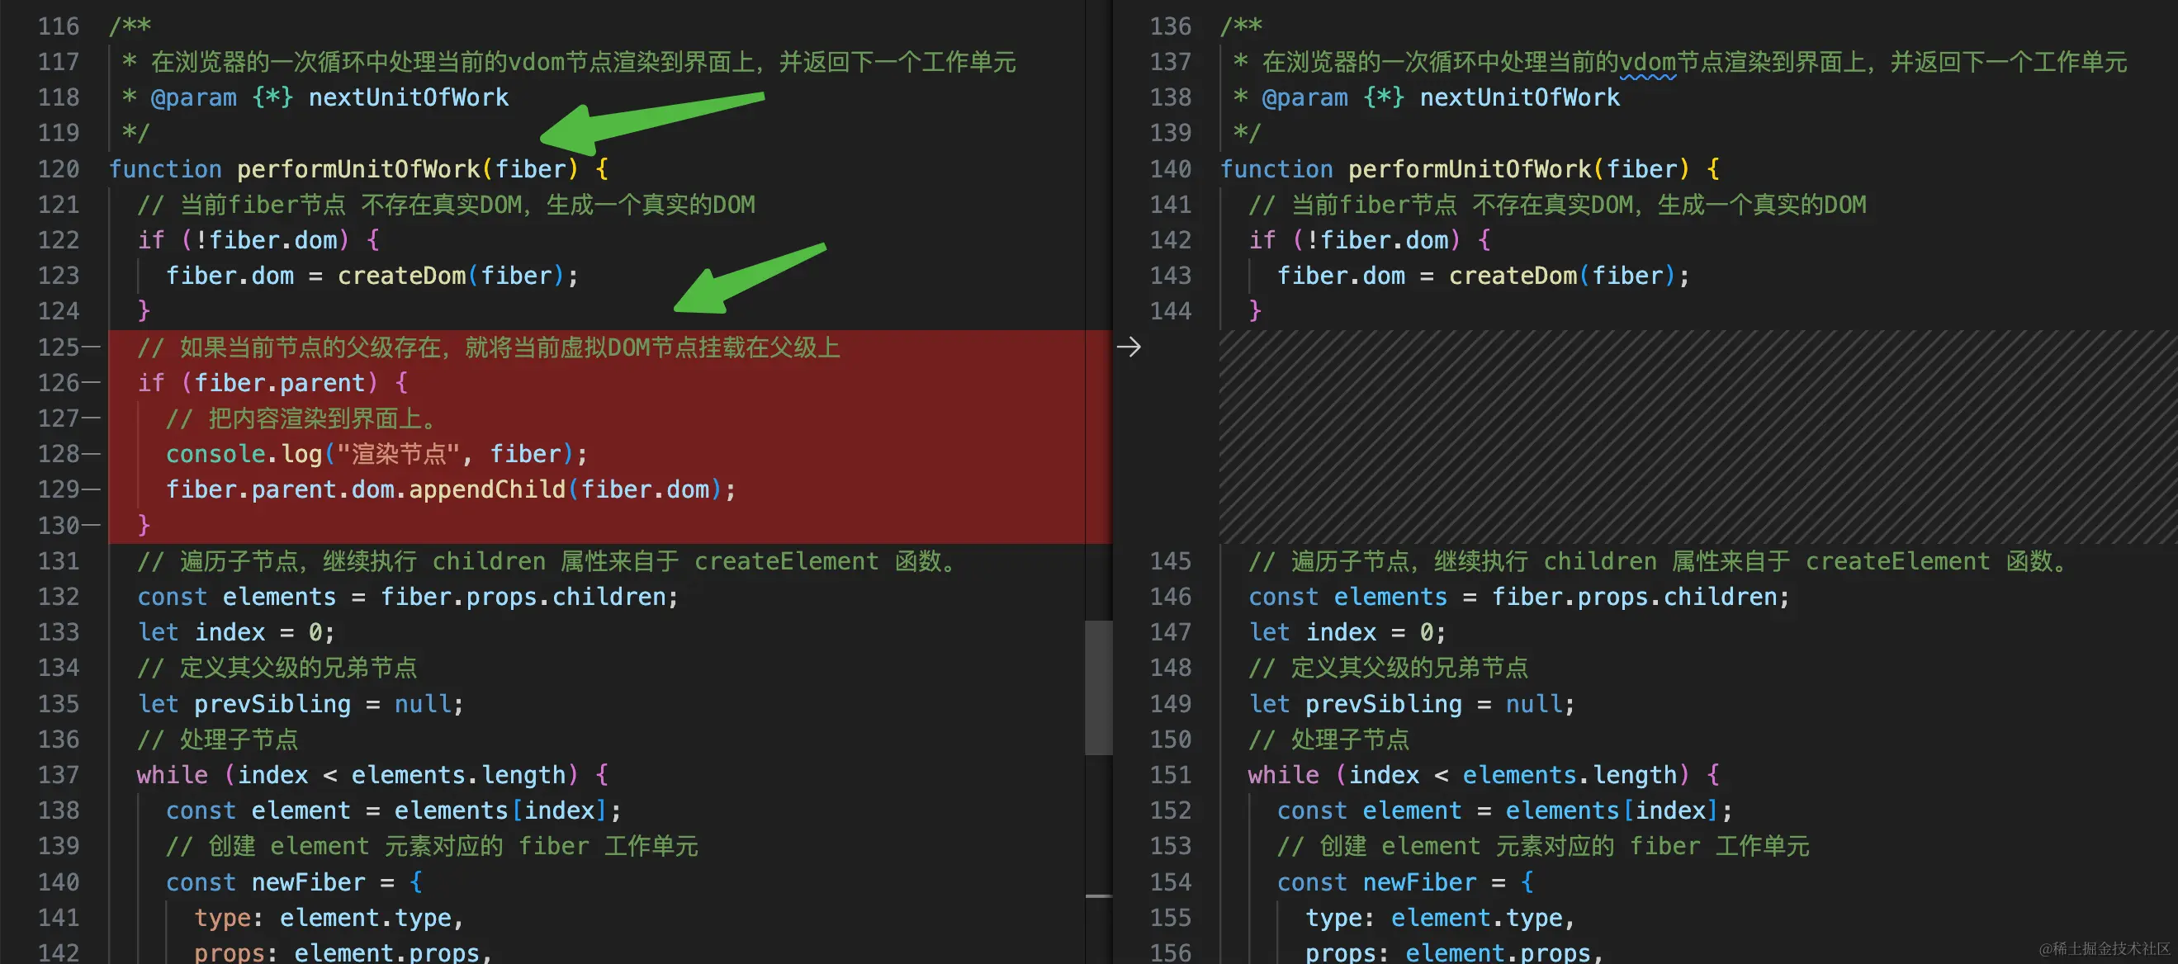Image resolution: width=2178 pixels, height=964 pixels.
Task: Click the overview ruler mark below the scrollbar thumb
Action: [x=1097, y=895]
